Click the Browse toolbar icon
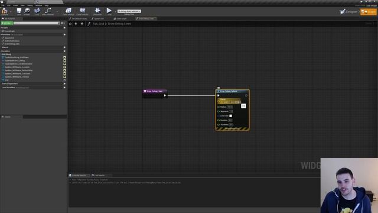The image size is (378, 213). tap(27, 11)
